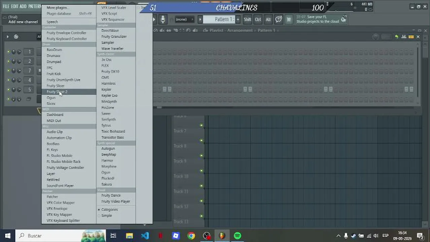
Task: Open the EDIT menu
Action: tap(14, 6)
